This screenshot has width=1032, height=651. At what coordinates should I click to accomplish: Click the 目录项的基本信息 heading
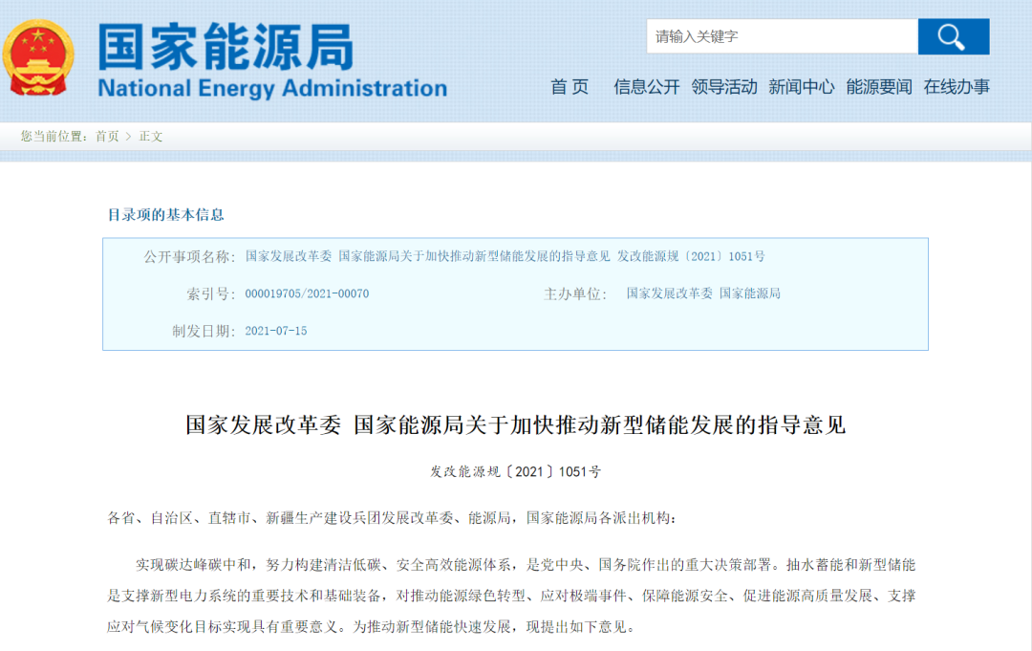pyautogui.click(x=166, y=214)
